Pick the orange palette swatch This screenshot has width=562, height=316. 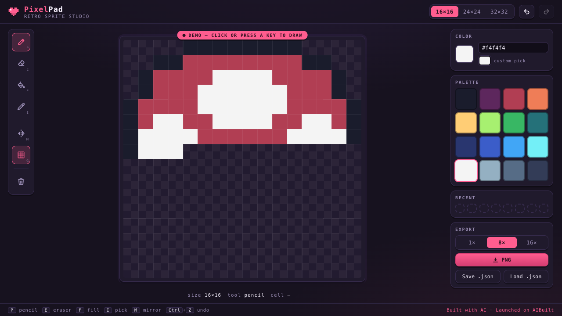click(538, 99)
